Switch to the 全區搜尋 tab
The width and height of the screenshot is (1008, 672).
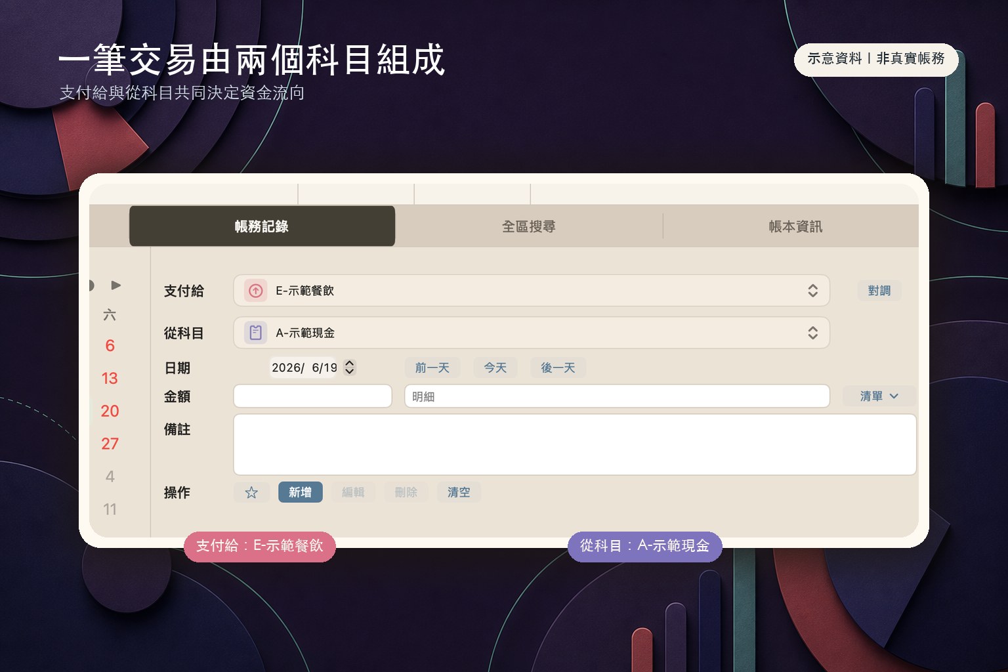click(529, 226)
